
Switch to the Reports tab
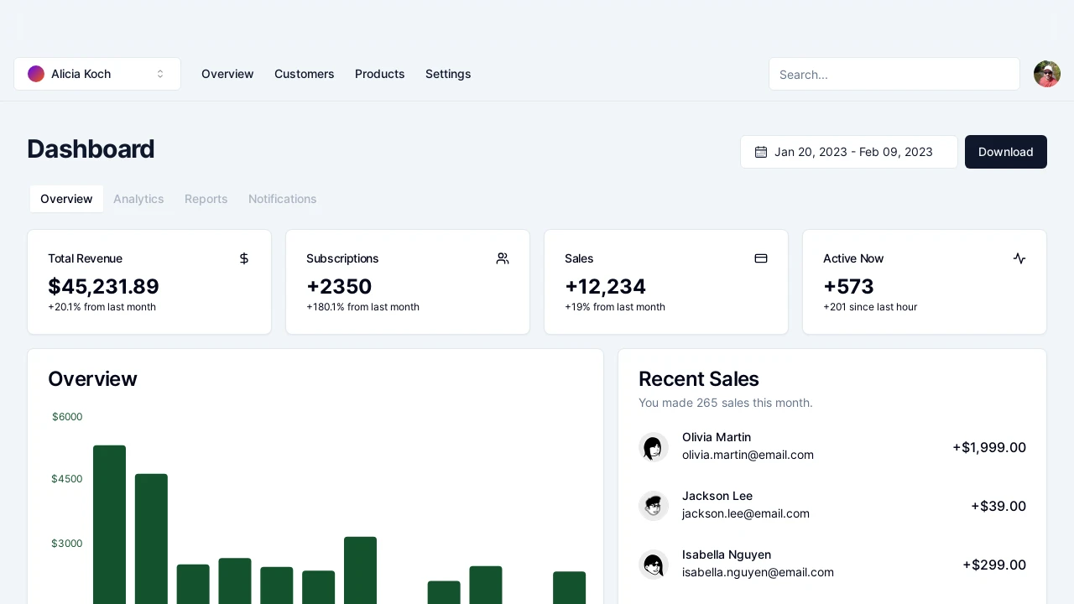point(206,199)
